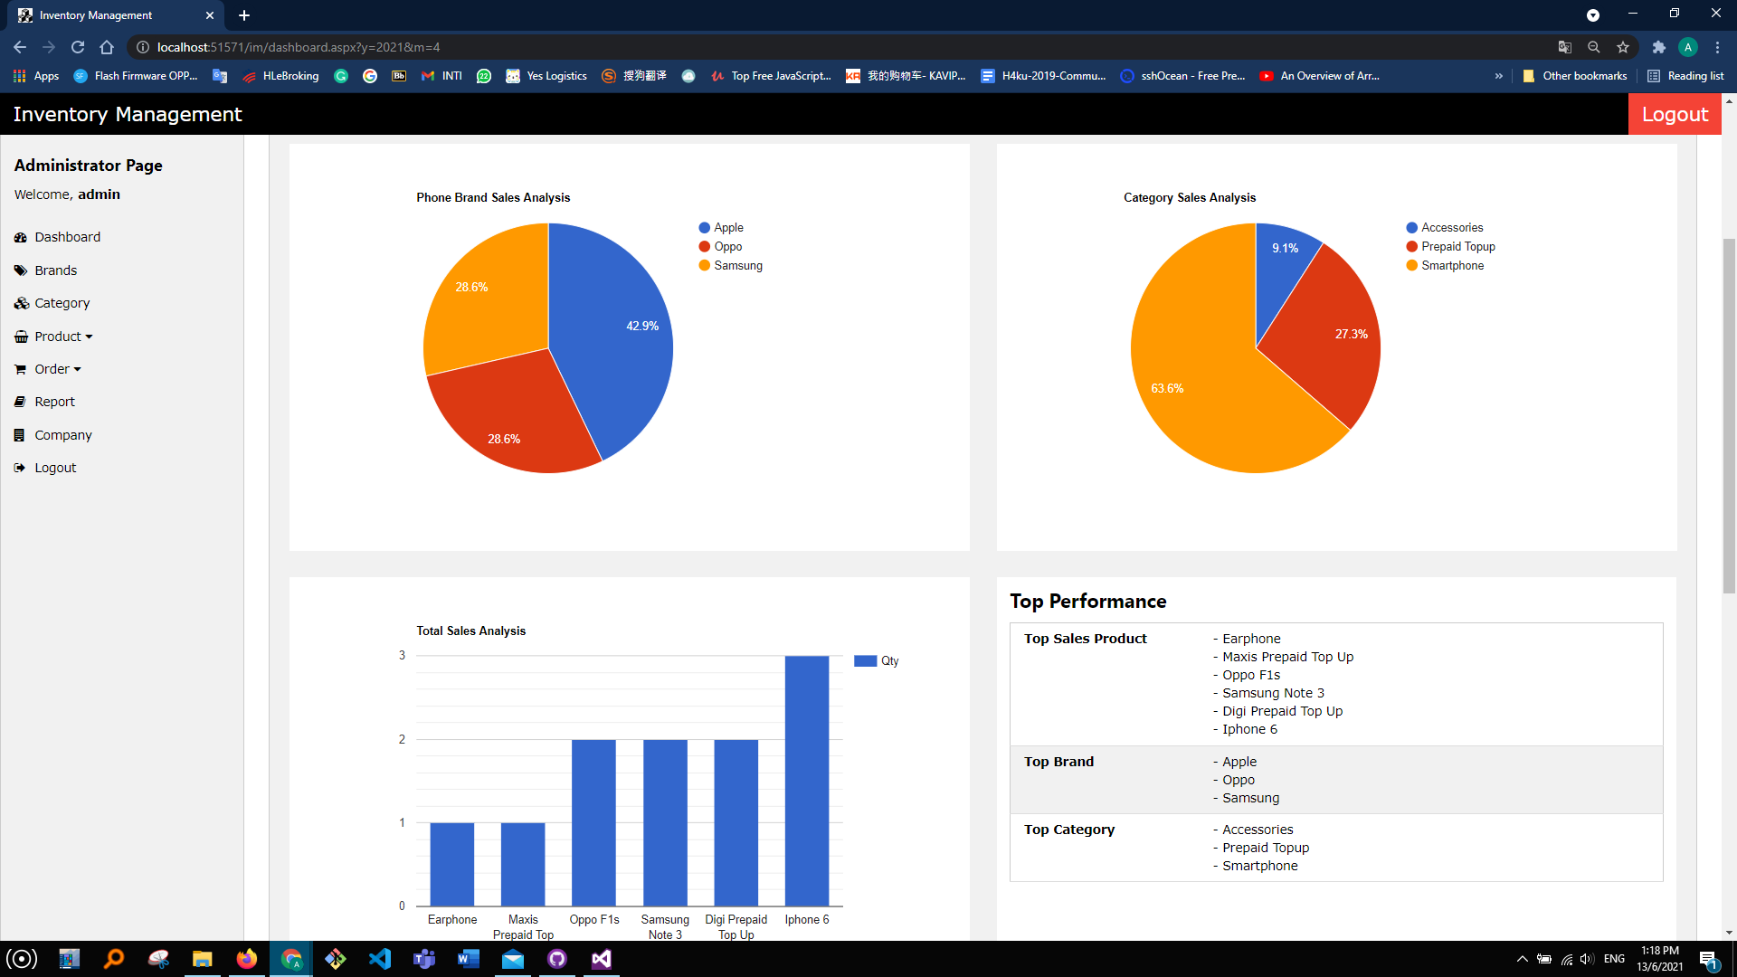
Task: Open the Category section from sidebar
Action: 62,303
